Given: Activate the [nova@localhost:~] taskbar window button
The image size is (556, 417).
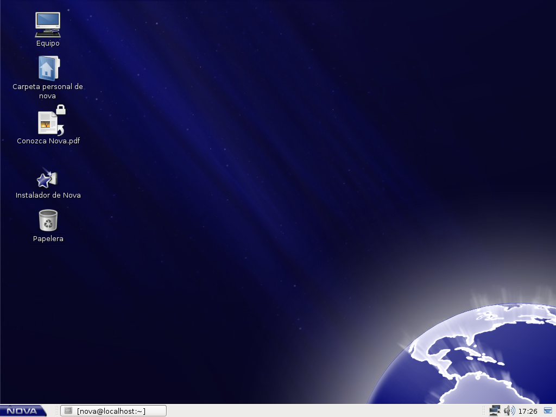Looking at the screenshot, I should 113,410.
